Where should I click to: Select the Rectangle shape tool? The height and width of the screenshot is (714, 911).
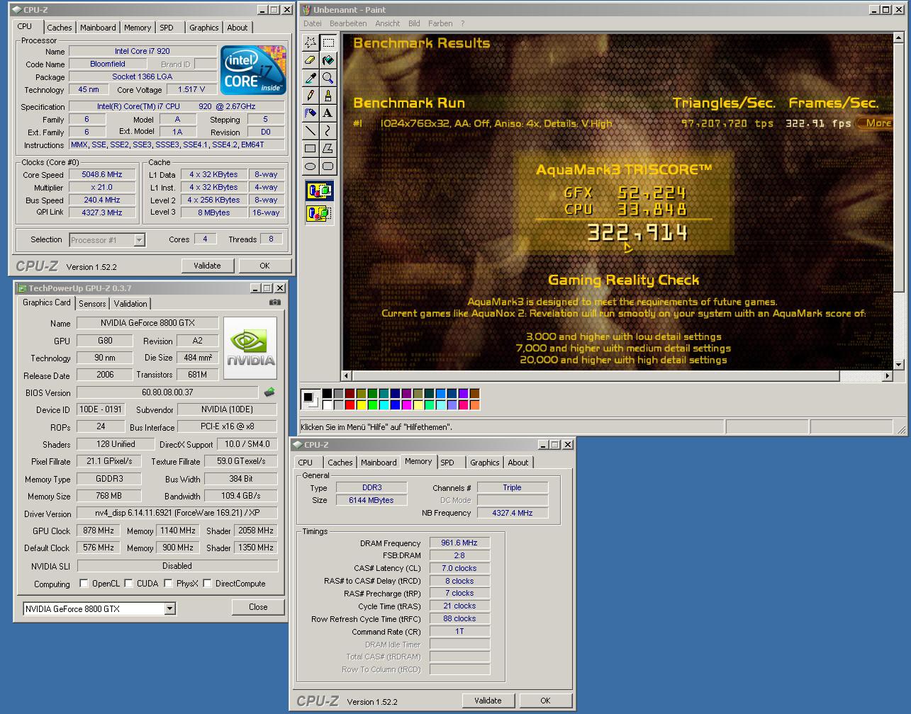point(311,148)
